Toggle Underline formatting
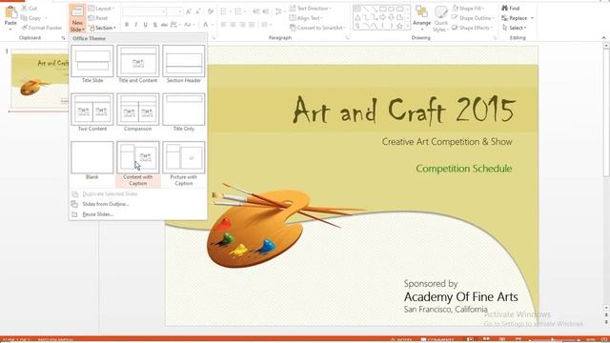This screenshot has width=610, height=343. pyautogui.click(x=145, y=25)
